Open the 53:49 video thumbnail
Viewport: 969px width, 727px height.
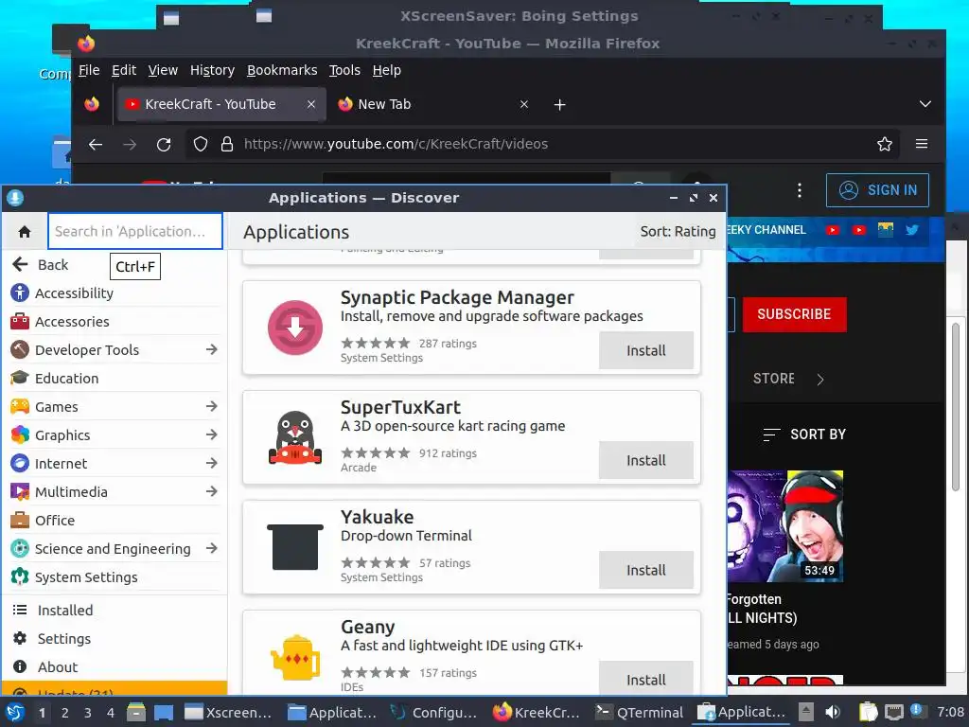pos(784,526)
